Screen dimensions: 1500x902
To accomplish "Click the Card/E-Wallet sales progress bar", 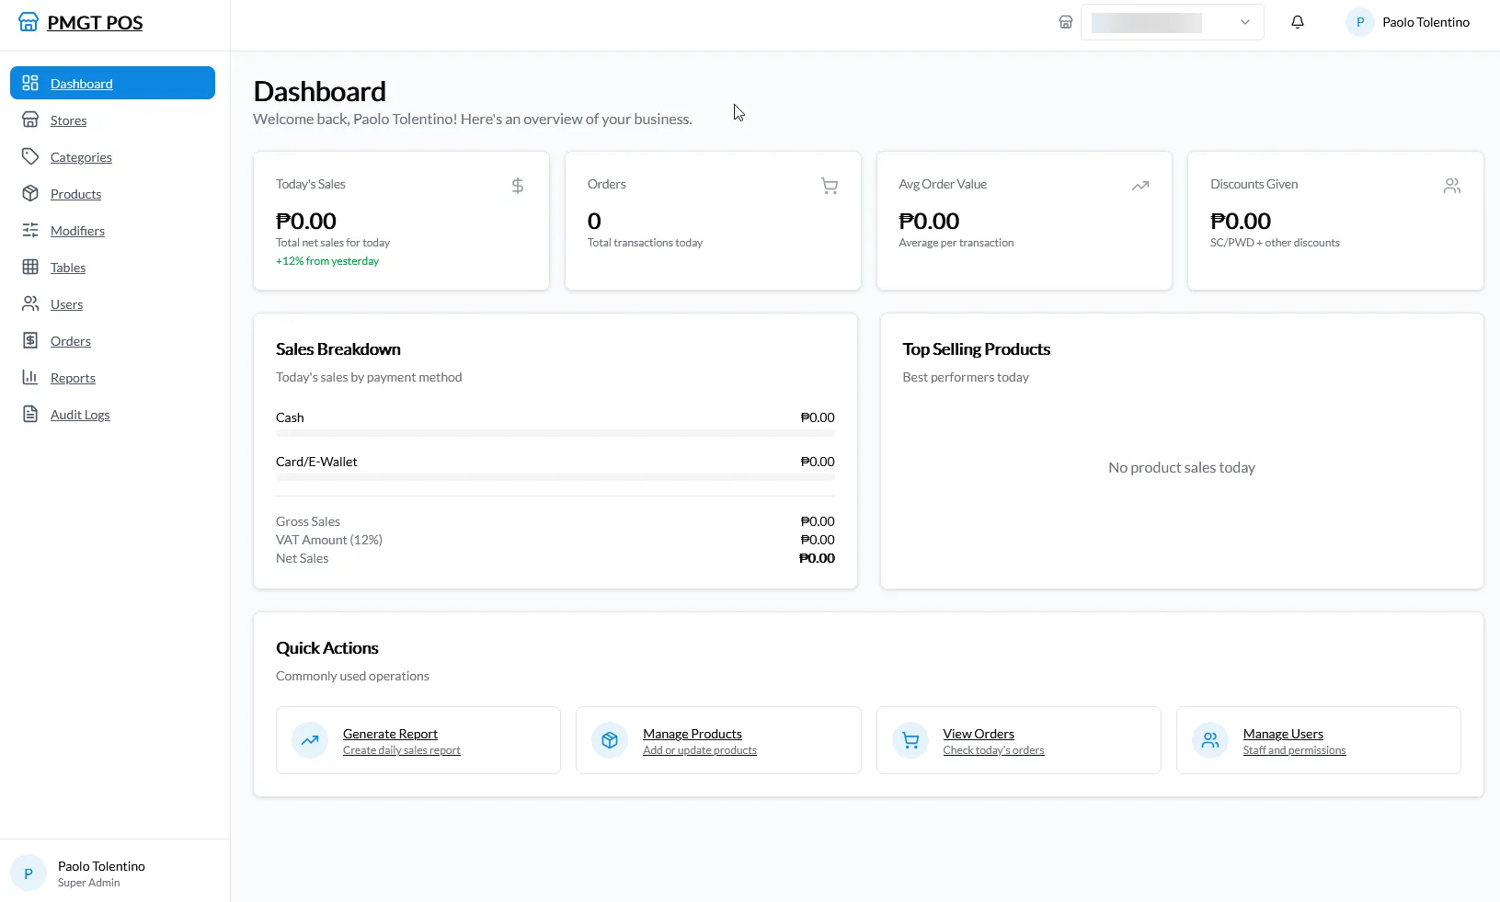I will pyautogui.click(x=555, y=477).
